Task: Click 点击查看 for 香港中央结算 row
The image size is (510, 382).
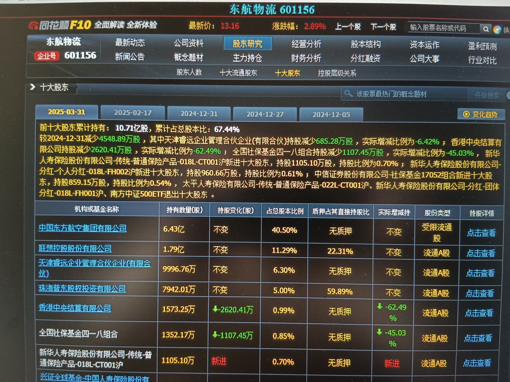Action: point(479,313)
